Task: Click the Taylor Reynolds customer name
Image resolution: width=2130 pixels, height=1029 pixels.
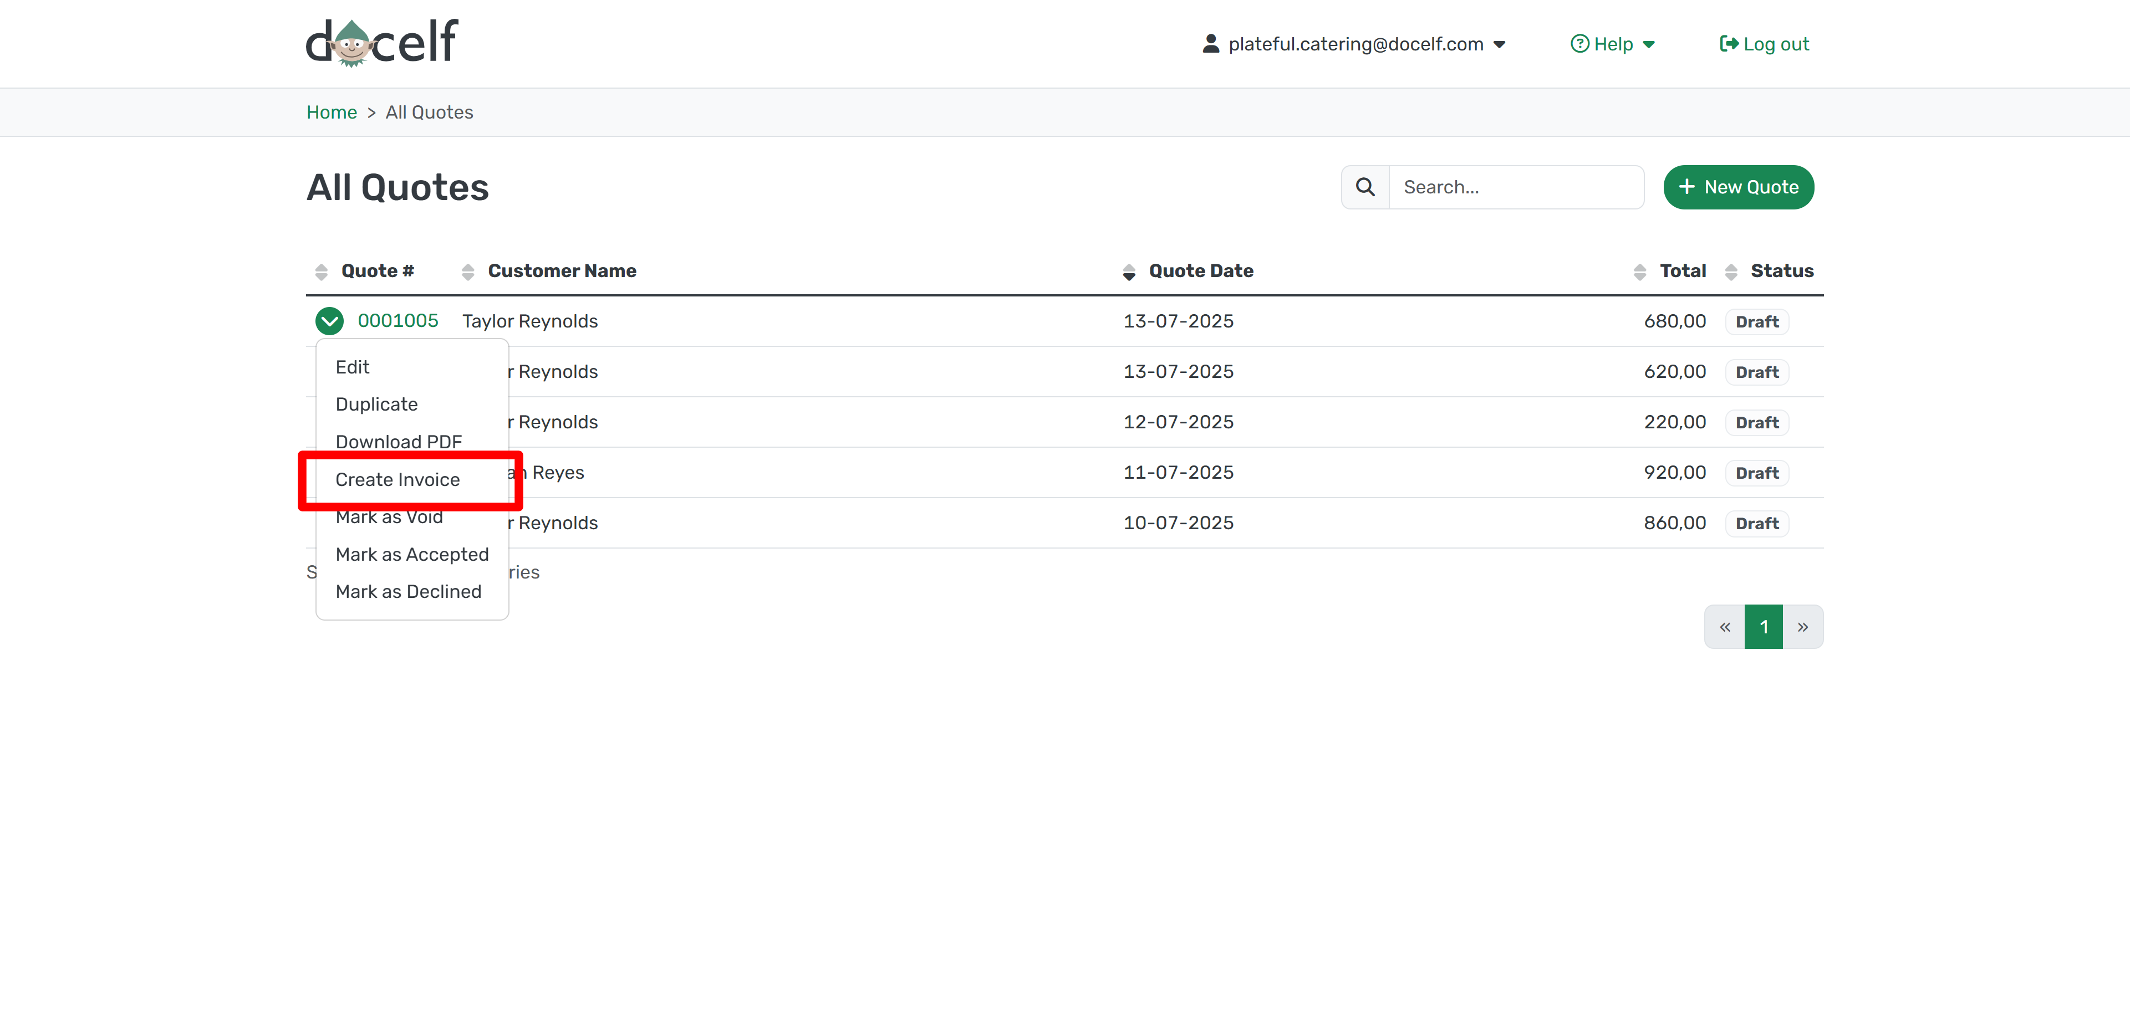Action: [530, 321]
